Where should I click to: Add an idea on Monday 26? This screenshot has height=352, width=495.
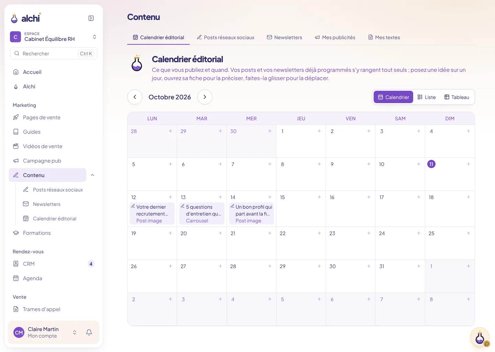170,266
